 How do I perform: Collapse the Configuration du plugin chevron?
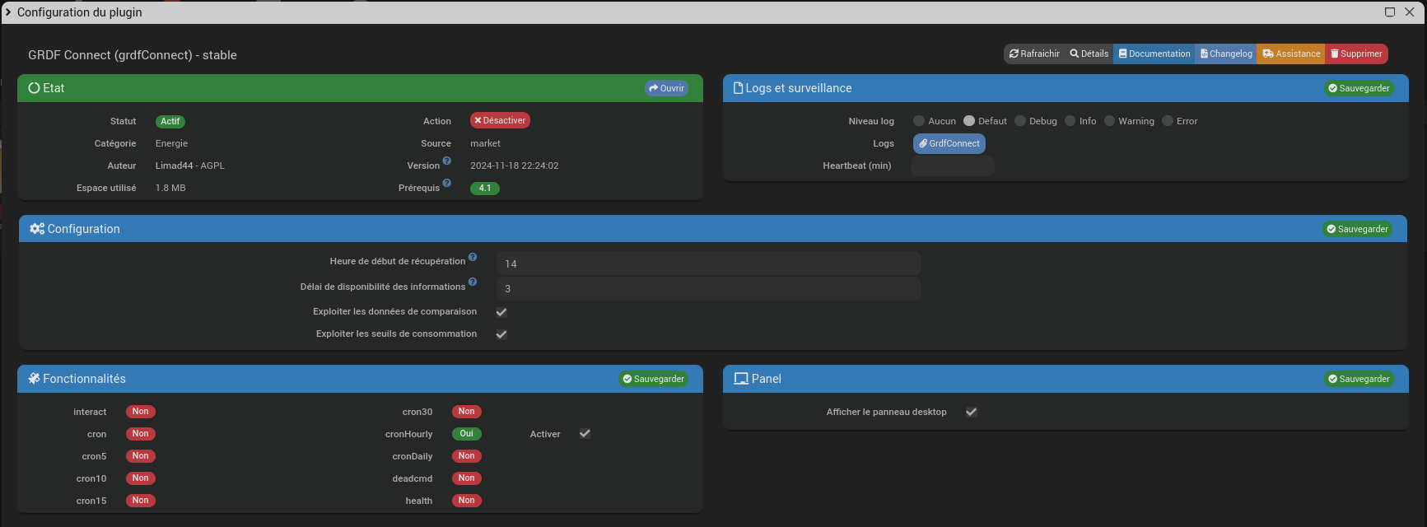coord(8,12)
